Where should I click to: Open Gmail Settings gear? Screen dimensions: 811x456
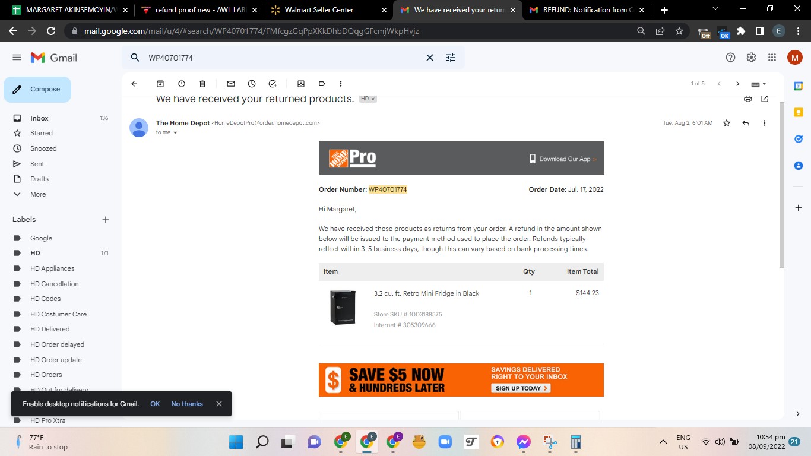751,58
